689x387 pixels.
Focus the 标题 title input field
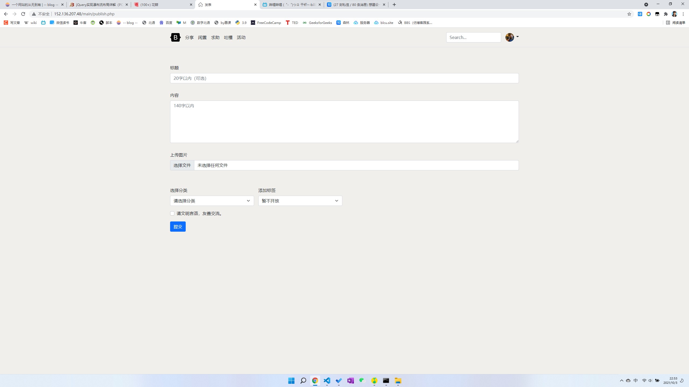tap(344, 78)
